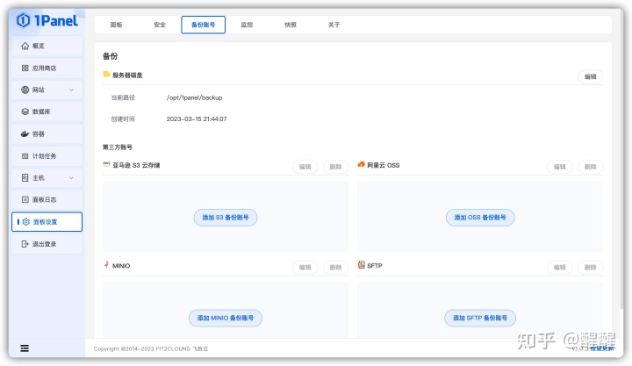This screenshot has width=632, height=366.
Task: Edit the 服务器磁盘 backup settings
Action: tap(590, 76)
